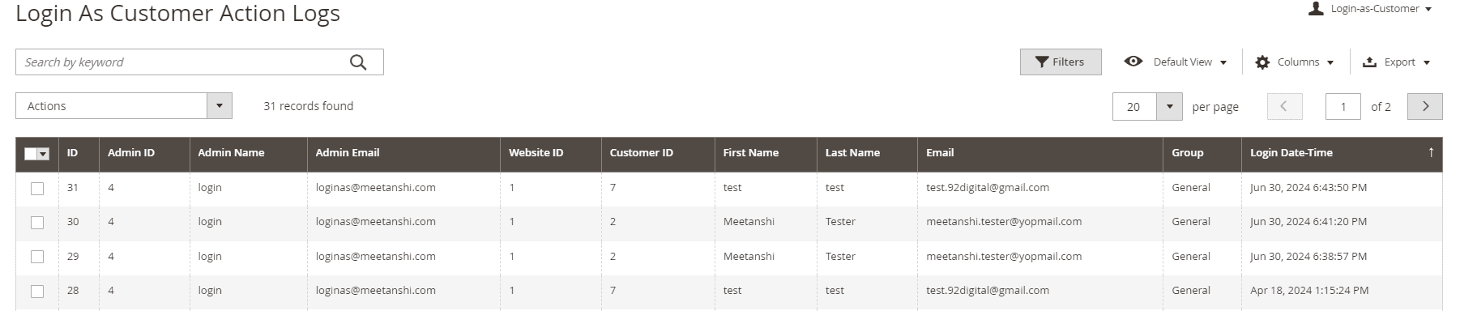This screenshot has height=311, width=1460.
Task: Click the Export upload icon
Action: pos(1369,62)
